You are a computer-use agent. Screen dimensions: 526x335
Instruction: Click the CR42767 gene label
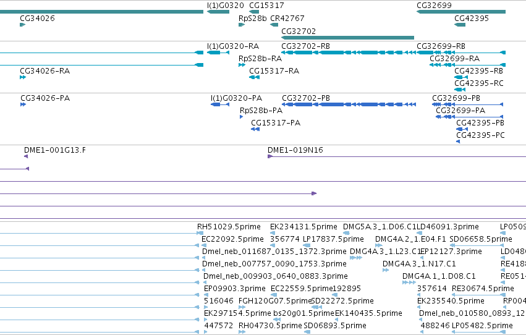pyautogui.click(x=287, y=18)
